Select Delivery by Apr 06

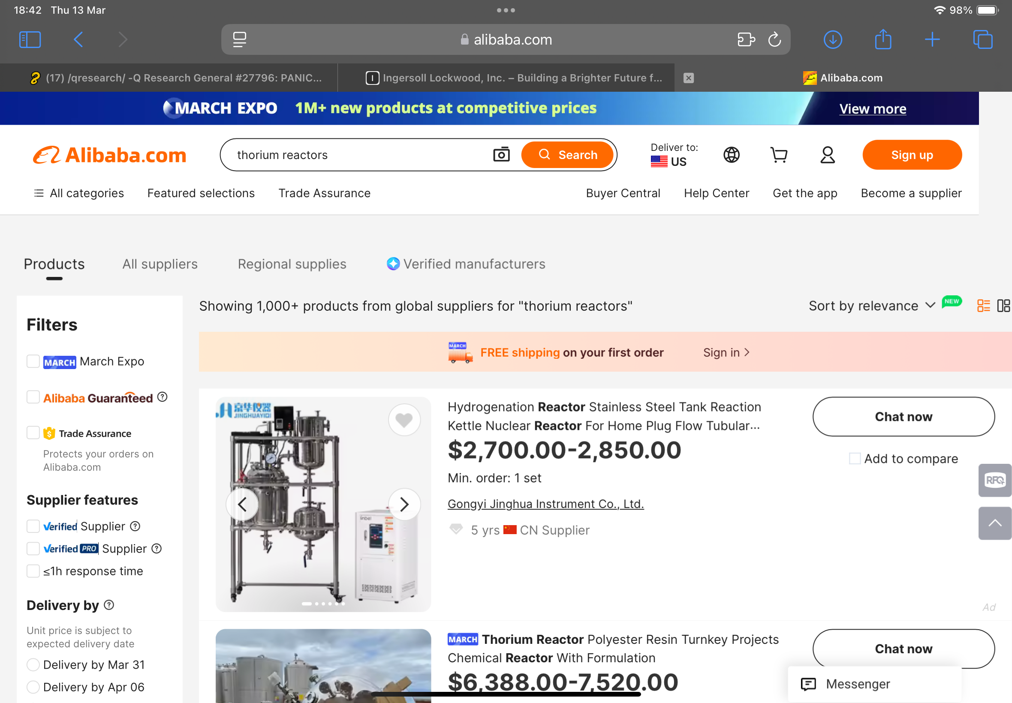[x=33, y=687]
